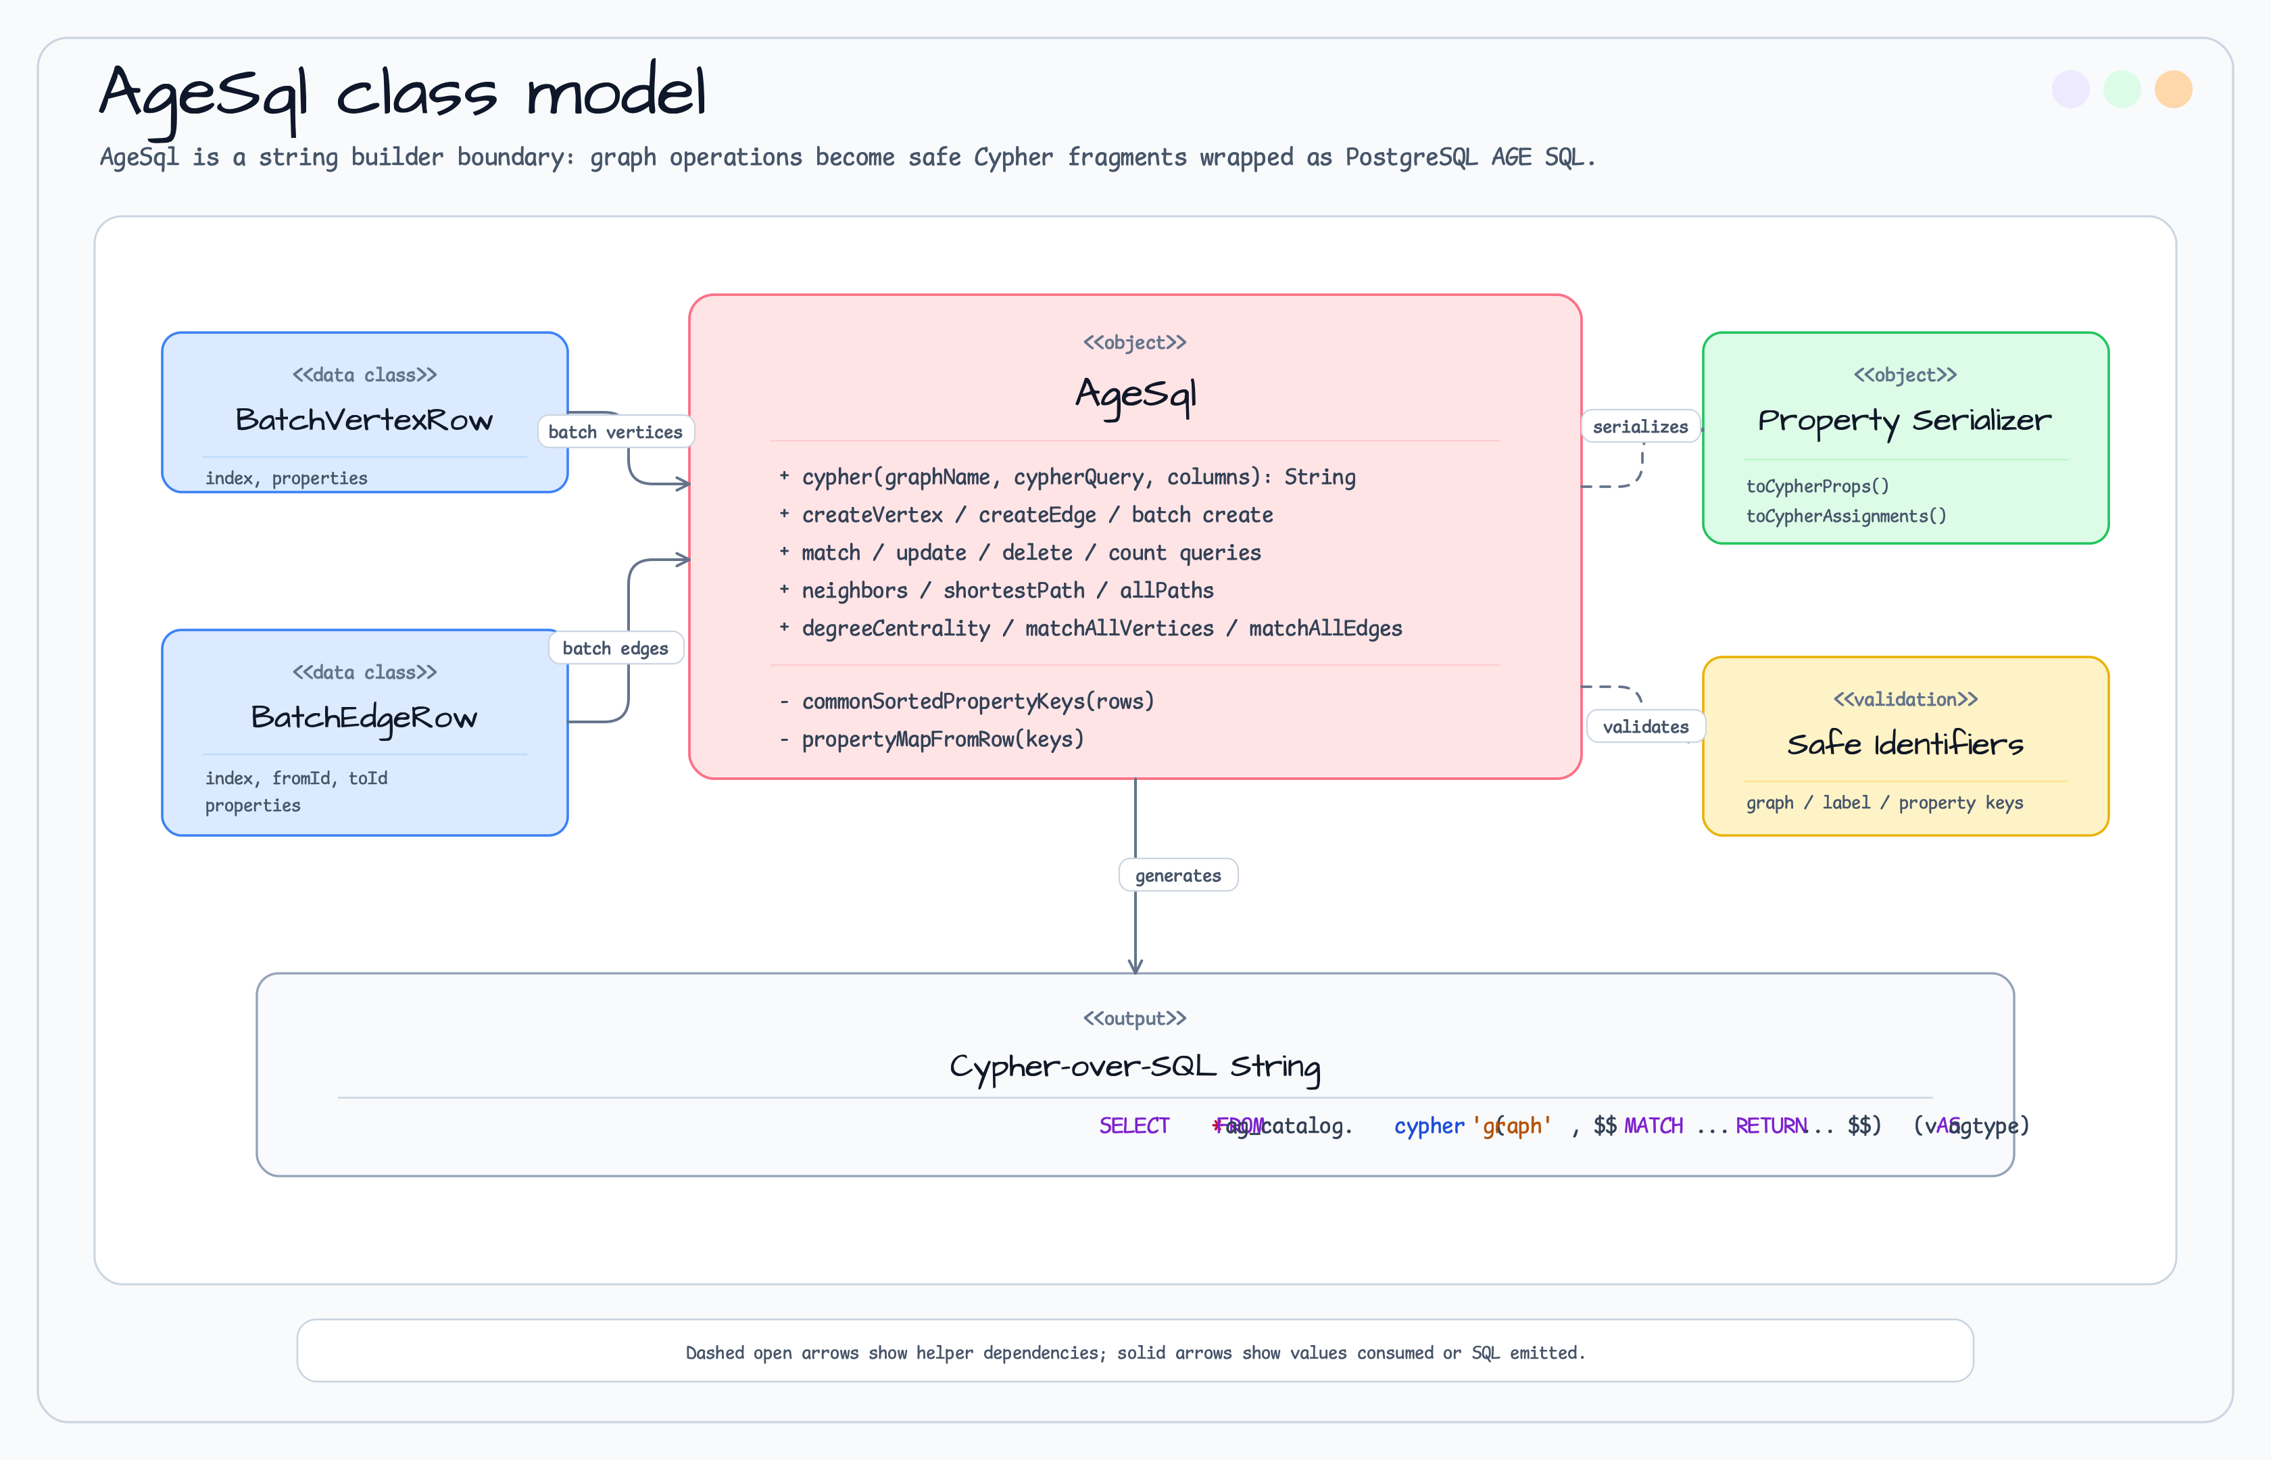
Task: Click the RETURN keyword in SQL sample
Action: [x=1771, y=1126]
